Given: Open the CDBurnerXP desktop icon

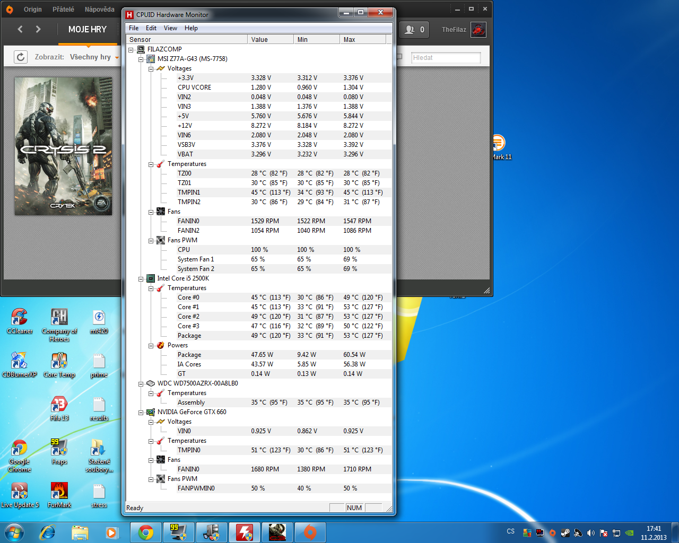Looking at the screenshot, I should click(20, 365).
